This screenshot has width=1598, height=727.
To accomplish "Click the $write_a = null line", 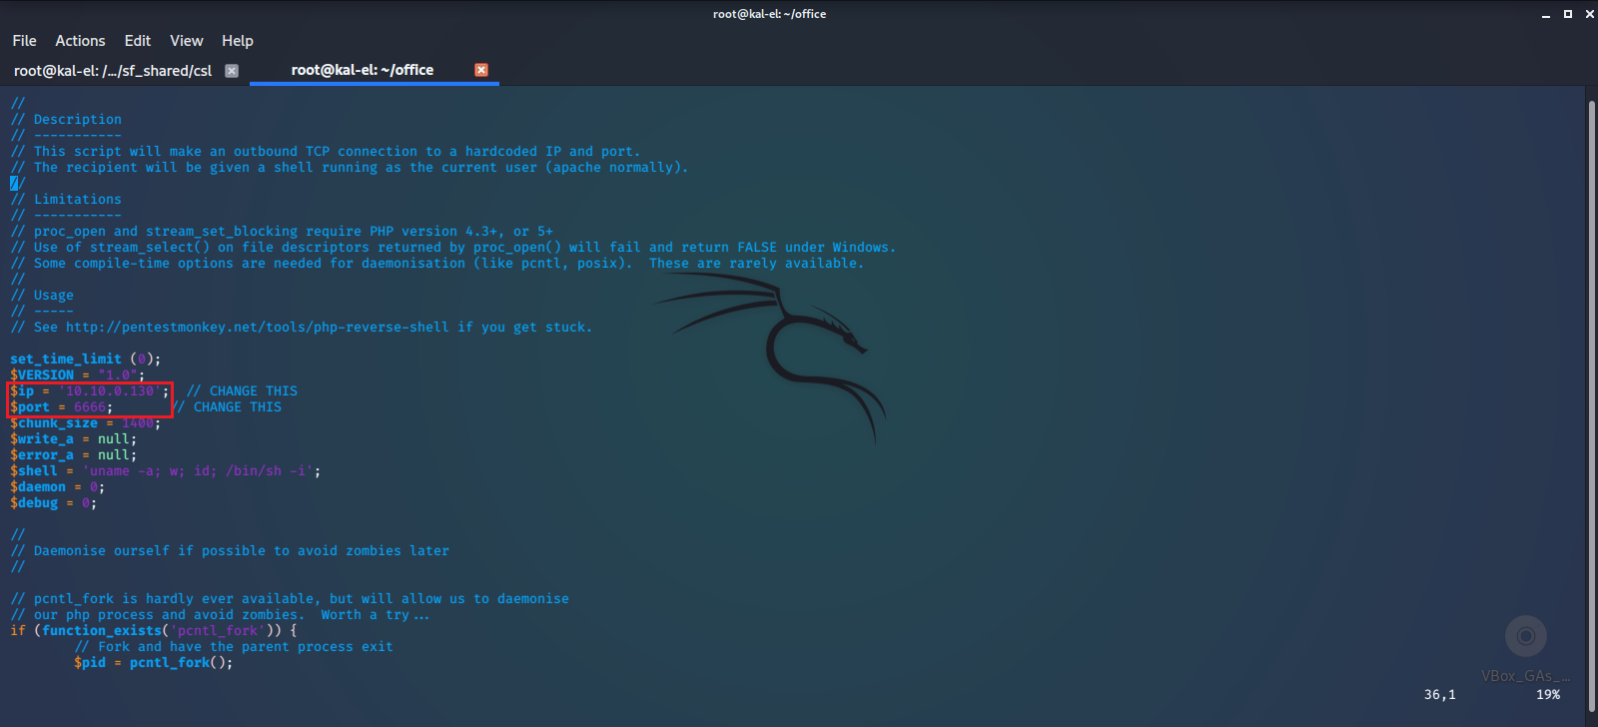I will pos(74,438).
